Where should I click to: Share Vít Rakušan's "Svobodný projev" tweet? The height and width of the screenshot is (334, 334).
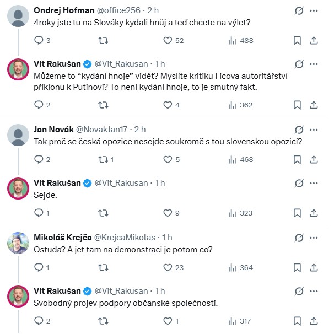click(x=314, y=321)
